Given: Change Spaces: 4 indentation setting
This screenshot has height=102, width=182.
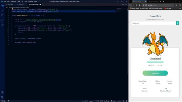Looking at the screenshot, I should [92, 101].
